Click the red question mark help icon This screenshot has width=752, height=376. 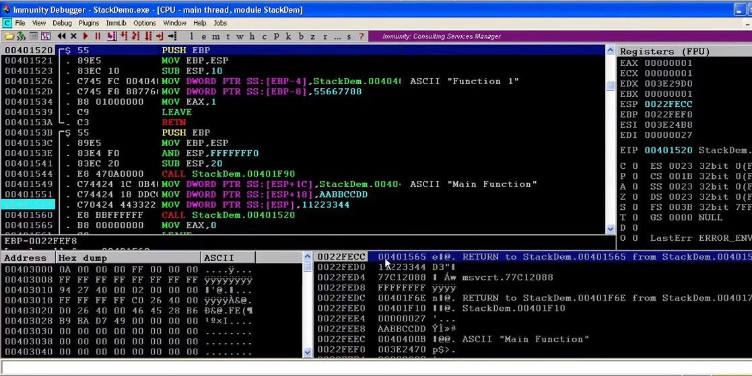(x=361, y=36)
